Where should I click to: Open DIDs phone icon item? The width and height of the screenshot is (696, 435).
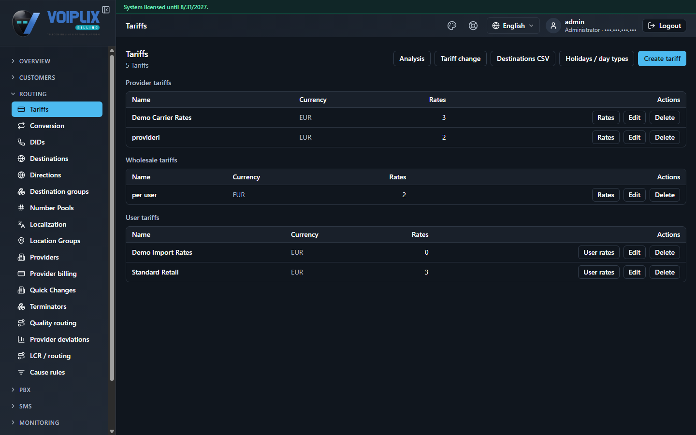click(x=57, y=142)
